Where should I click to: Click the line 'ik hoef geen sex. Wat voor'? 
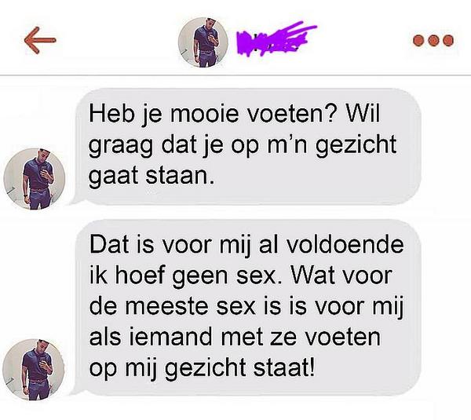point(241,276)
